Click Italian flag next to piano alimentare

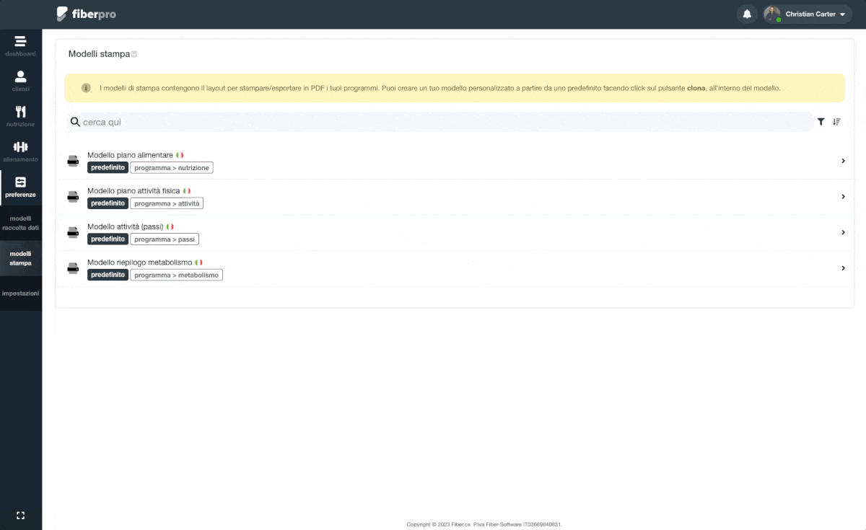[180, 155]
